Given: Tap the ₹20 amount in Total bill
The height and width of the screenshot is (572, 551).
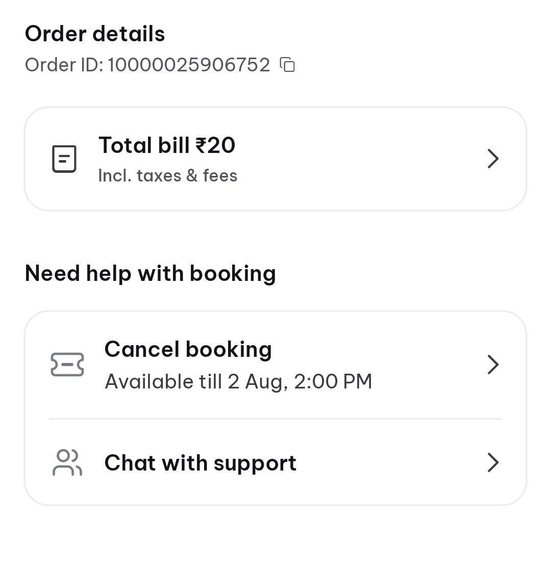Looking at the screenshot, I should [x=215, y=145].
